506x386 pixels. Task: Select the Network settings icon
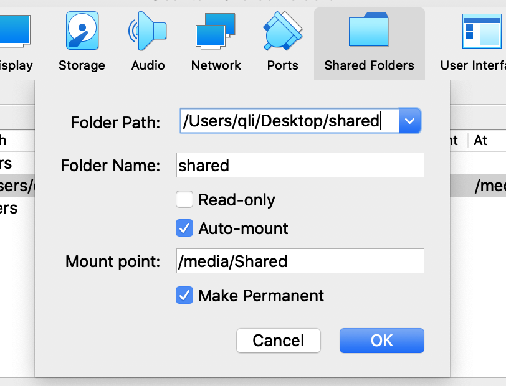point(216,31)
